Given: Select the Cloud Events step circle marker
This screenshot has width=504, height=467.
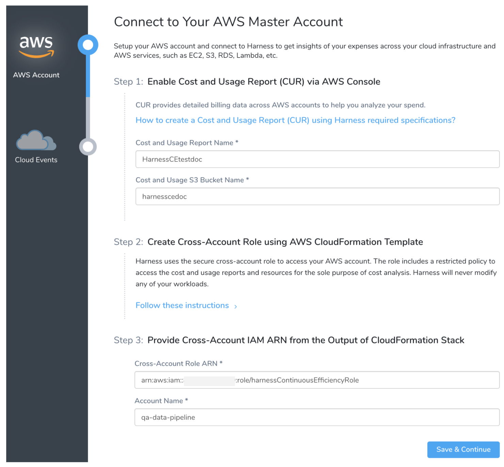Looking at the screenshot, I should 88,147.
